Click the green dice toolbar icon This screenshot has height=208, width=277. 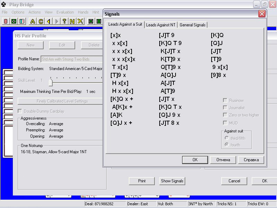14,21
